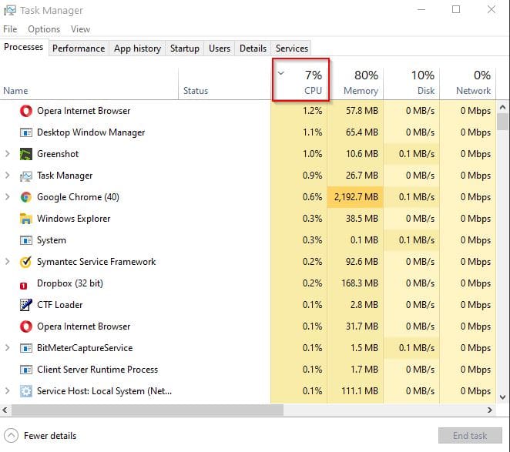The image size is (510, 452).
Task: Select the Client Server Runtime Process name
Action: (x=97, y=370)
